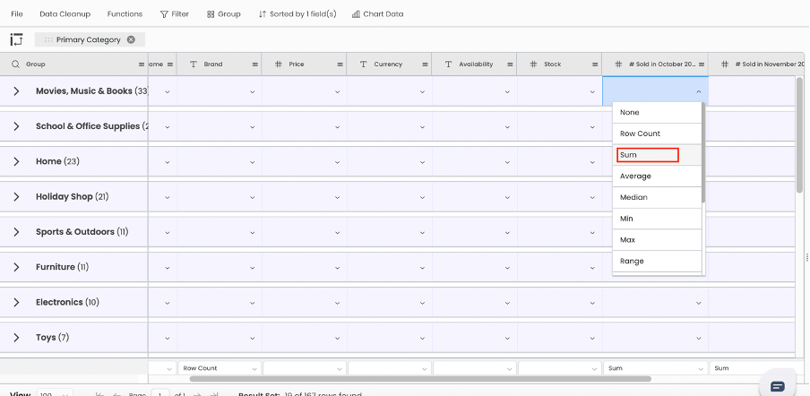Open the Price column menu icon
Screen dimensions: 810x396
(340, 65)
